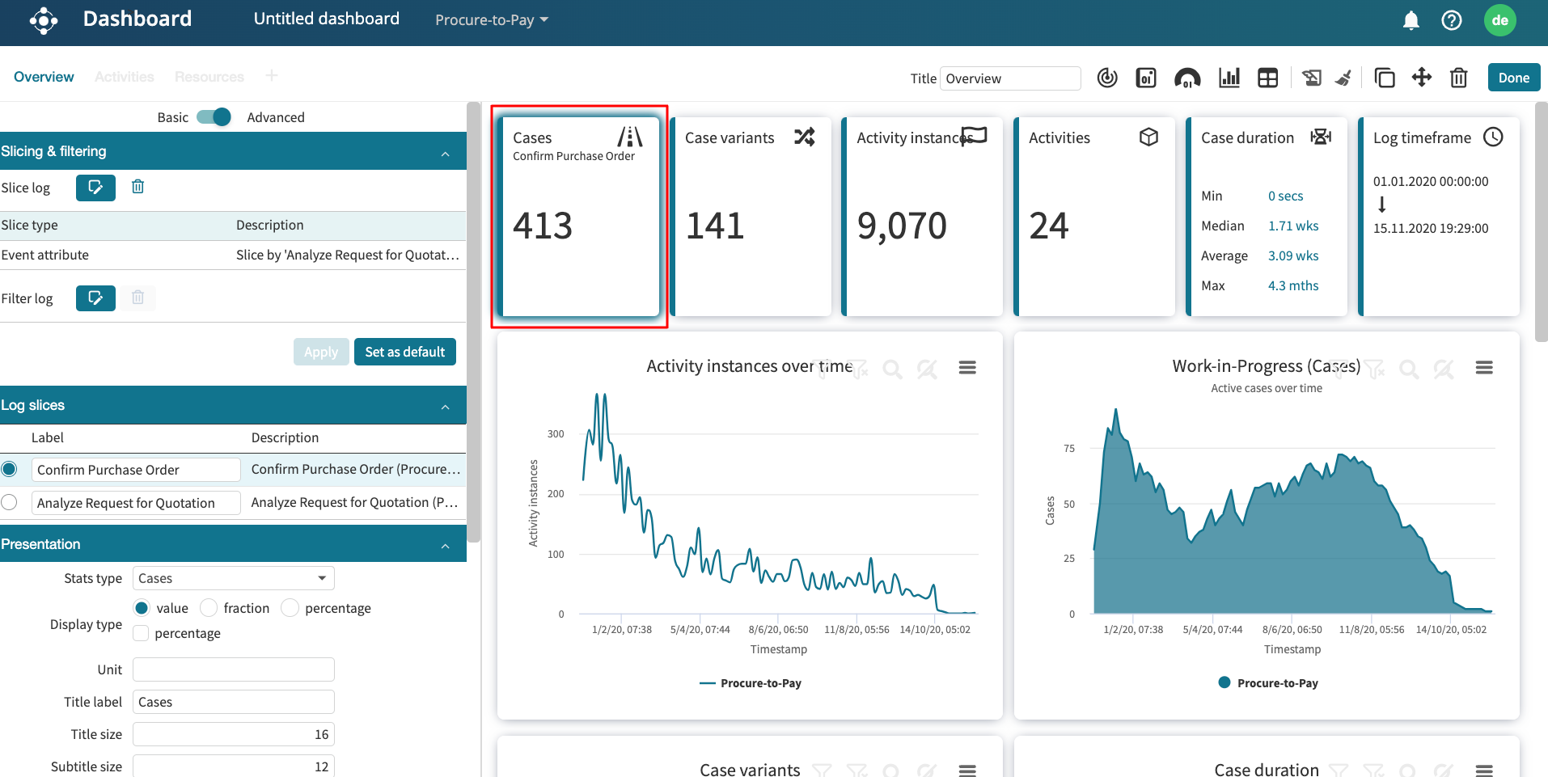Open the Stats type dropdown

233,578
